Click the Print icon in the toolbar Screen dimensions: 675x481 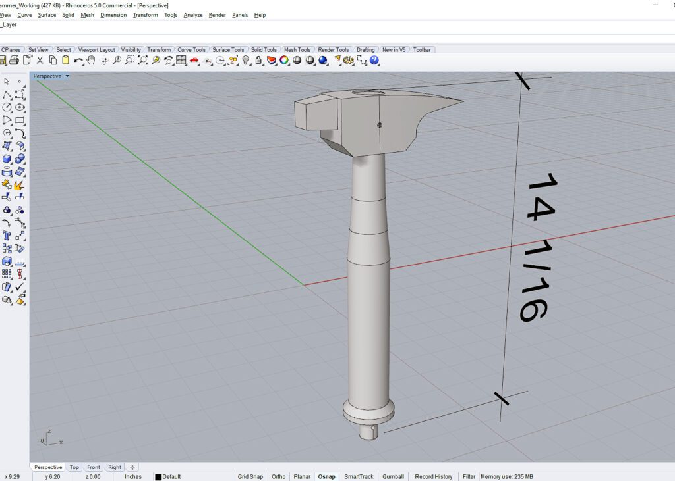point(14,61)
